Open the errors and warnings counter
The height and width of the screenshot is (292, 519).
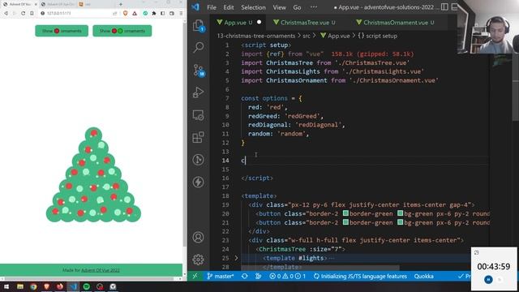click(x=287, y=276)
